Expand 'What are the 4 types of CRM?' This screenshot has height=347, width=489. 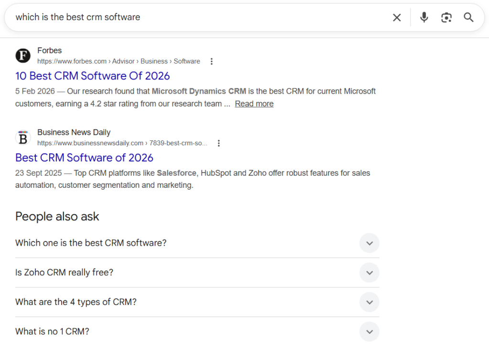pyautogui.click(x=197, y=302)
